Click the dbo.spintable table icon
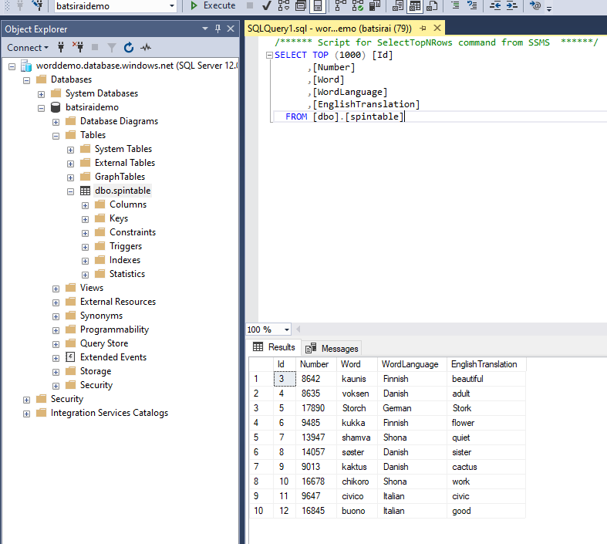The width and height of the screenshot is (607, 544). [86, 191]
